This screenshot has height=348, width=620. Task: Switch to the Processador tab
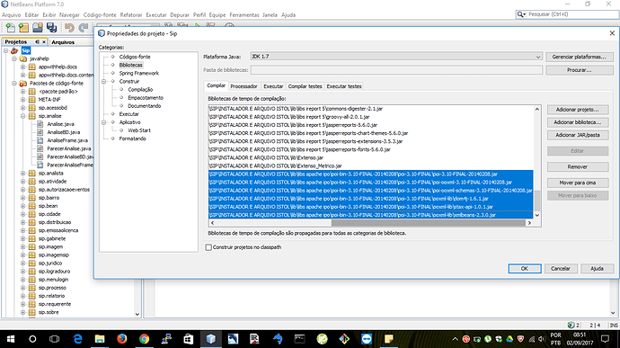(244, 86)
